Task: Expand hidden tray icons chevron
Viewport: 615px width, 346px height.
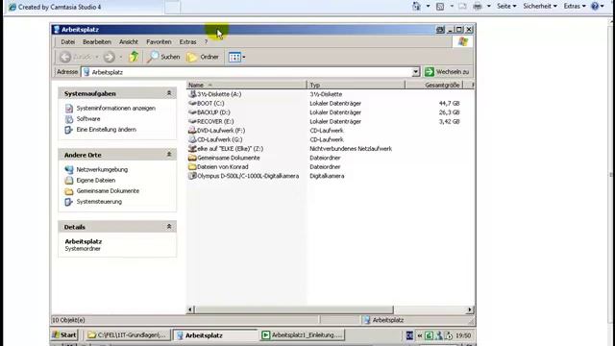Action: coord(419,335)
